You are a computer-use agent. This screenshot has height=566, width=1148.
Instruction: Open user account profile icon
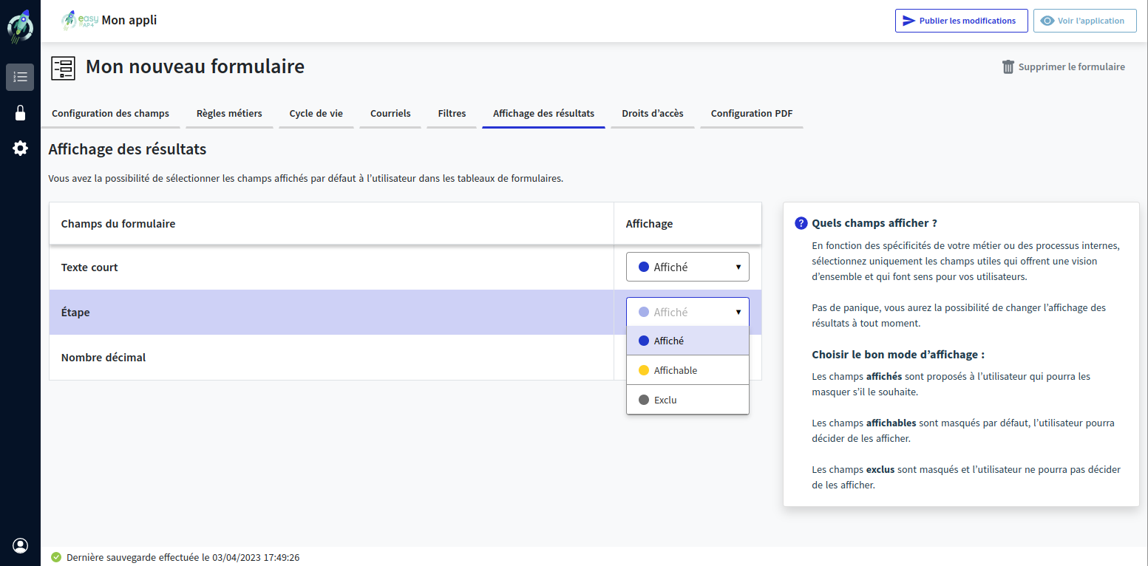pos(20,545)
